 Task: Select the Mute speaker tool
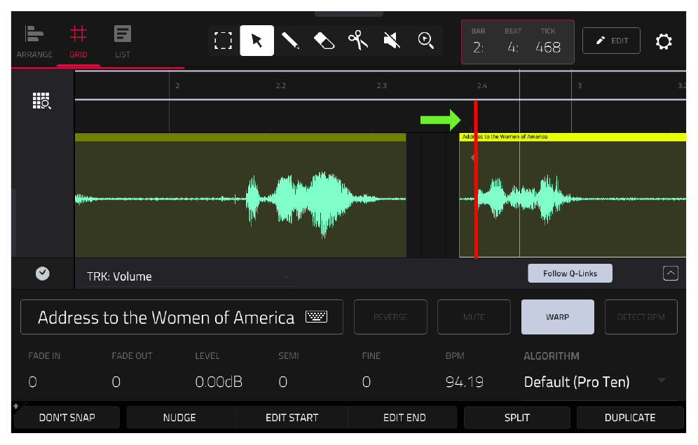click(392, 41)
